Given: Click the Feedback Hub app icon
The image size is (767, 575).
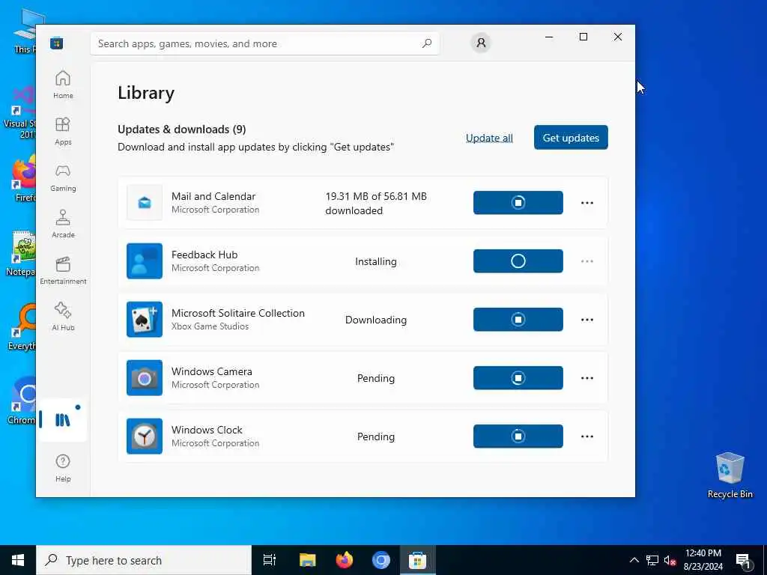Looking at the screenshot, I should click(x=145, y=261).
